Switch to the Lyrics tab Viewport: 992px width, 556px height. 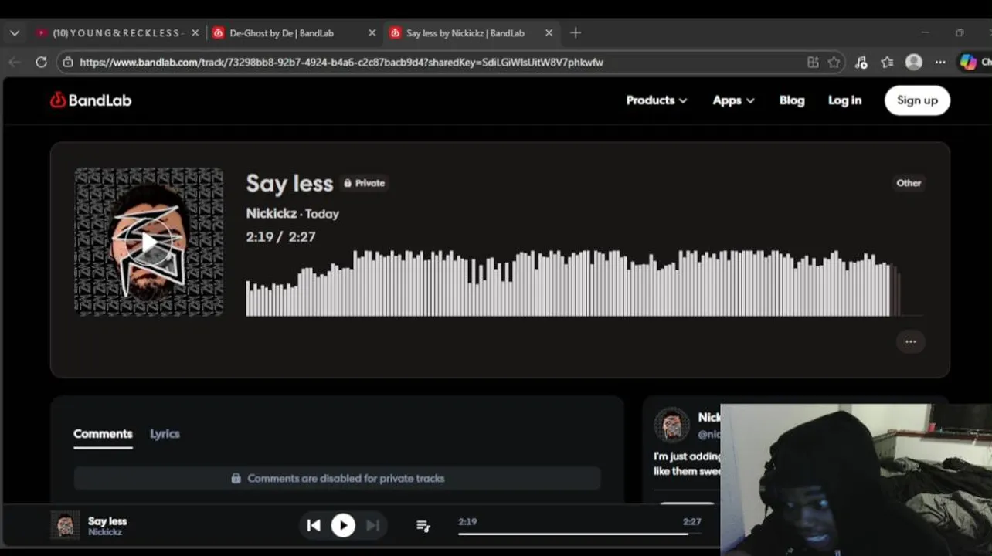click(165, 434)
